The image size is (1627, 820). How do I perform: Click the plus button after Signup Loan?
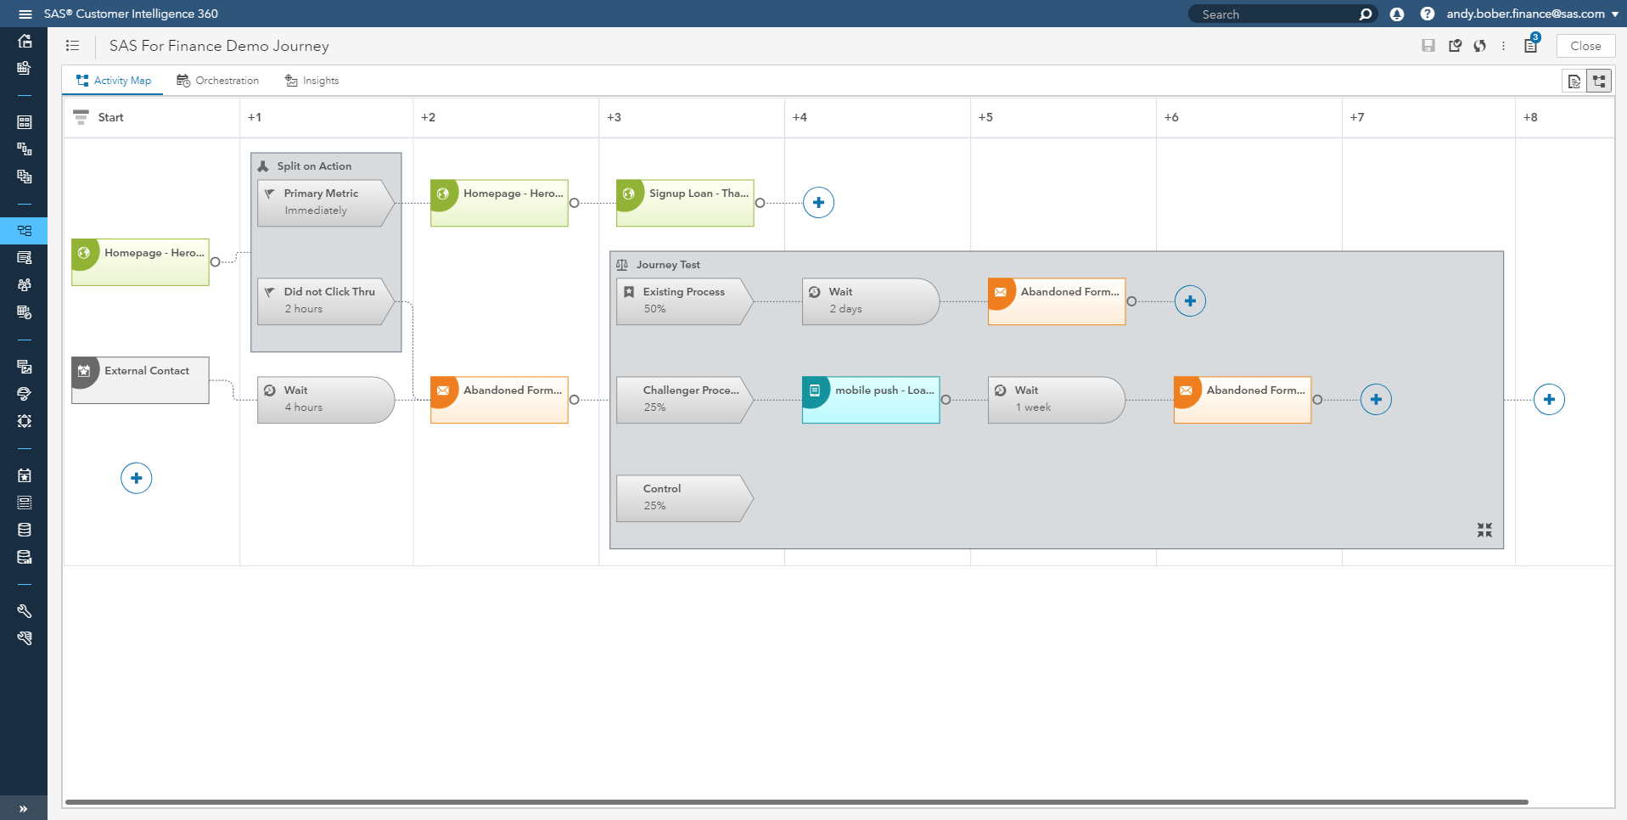pos(818,203)
